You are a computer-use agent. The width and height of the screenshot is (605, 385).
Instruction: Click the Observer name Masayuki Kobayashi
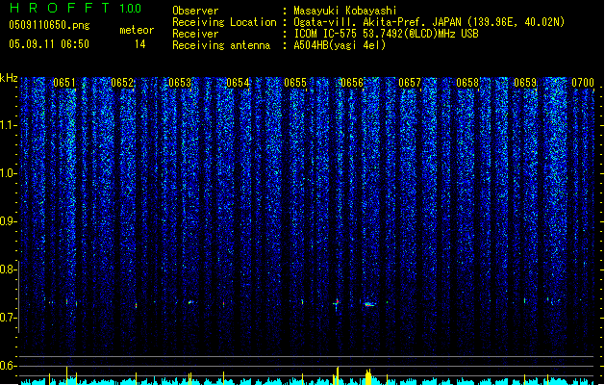pyautogui.click(x=345, y=11)
